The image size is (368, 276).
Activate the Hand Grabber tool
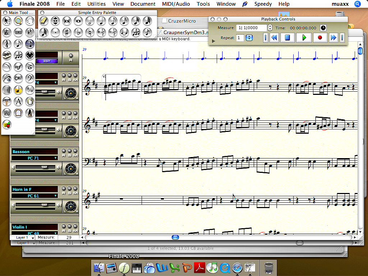pos(30,21)
